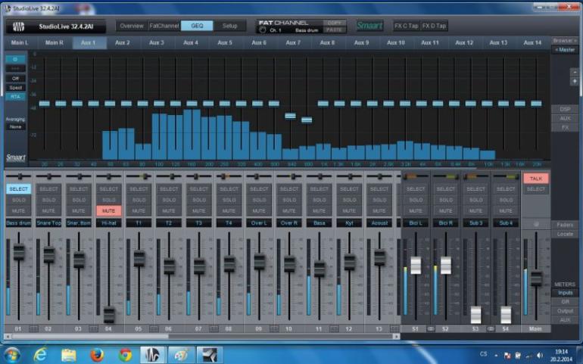
Task: Solo the Snare Top channel
Action: 48,200
